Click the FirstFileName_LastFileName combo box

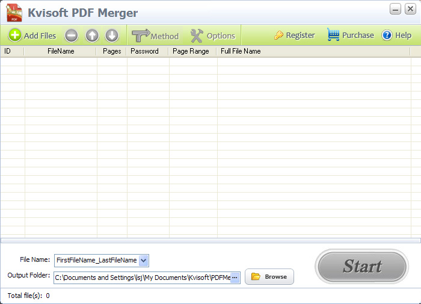coord(102,260)
